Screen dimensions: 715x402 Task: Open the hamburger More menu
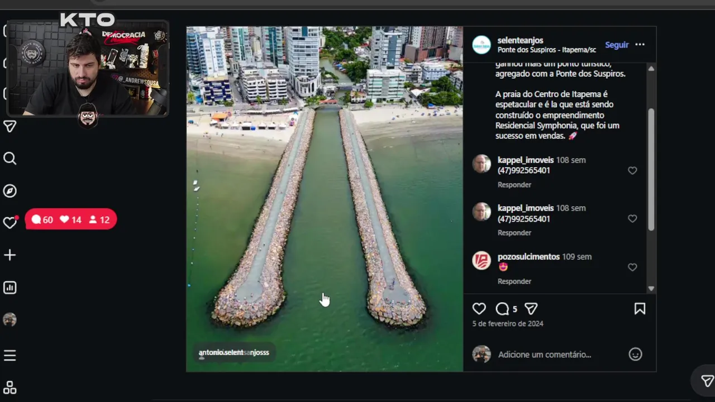coord(9,356)
